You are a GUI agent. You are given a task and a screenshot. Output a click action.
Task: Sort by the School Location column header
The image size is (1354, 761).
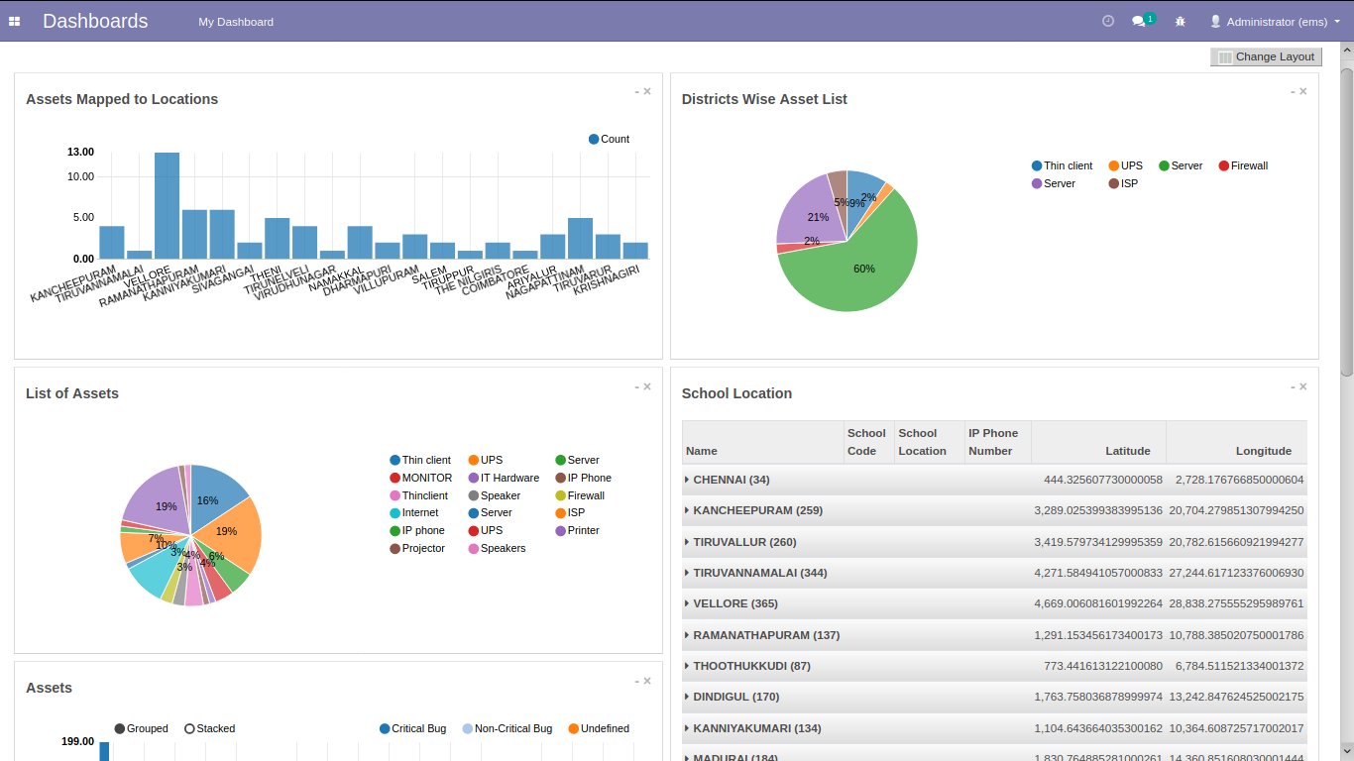pos(929,442)
